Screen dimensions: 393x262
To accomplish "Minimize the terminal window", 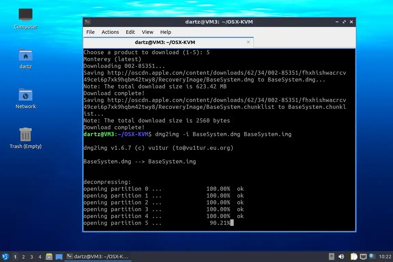I will point(337,22).
